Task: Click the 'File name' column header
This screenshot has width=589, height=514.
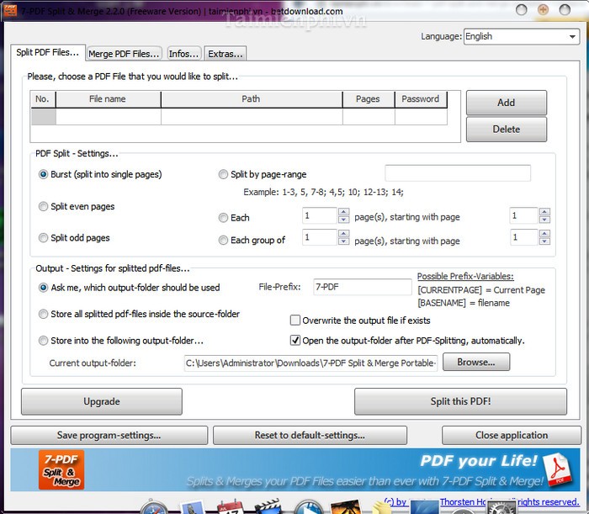Action: click(109, 99)
